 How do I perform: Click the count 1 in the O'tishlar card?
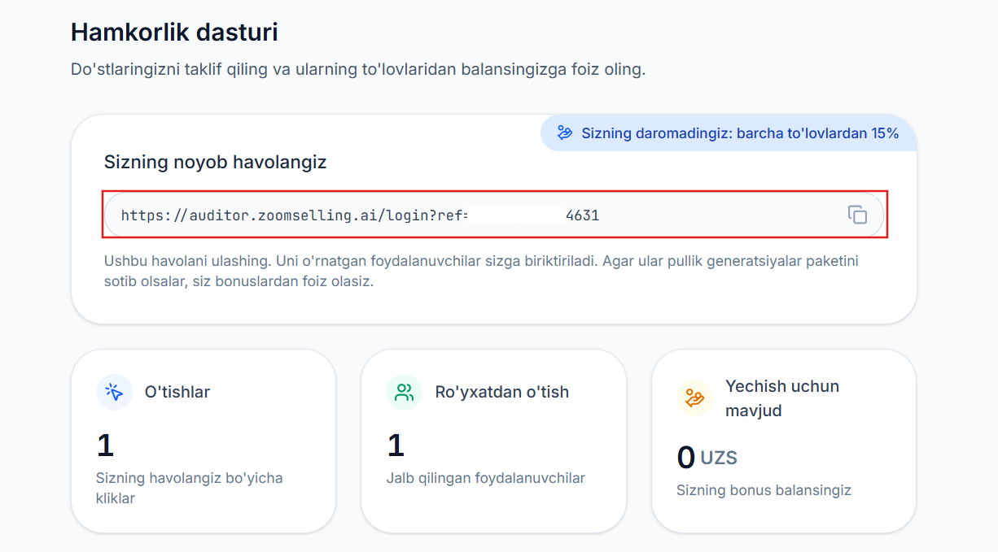click(105, 446)
